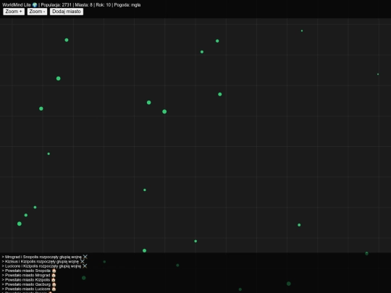391x293 pixels.
Task: Click the house icon after Powstało miasto Gacburg
Action: pyautogui.click(x=54, y=284)
